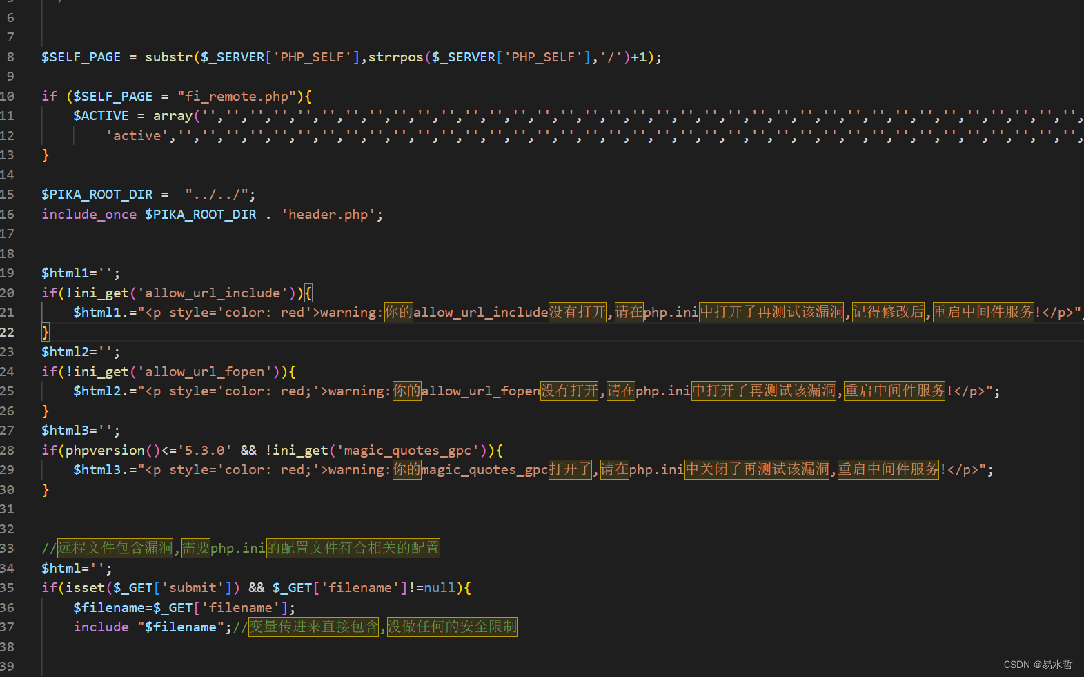
Task: Click line number 37 in gutter
Action: pyautogui.click(x=7, y=627)
